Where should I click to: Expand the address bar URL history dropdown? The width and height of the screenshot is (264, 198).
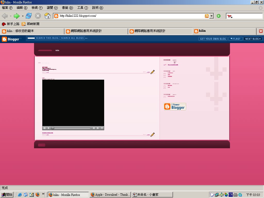[211, 16]
